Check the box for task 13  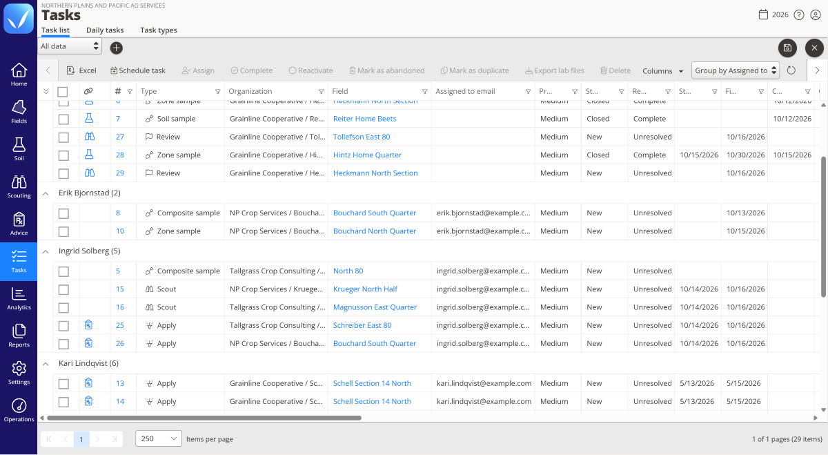(63, 383)
